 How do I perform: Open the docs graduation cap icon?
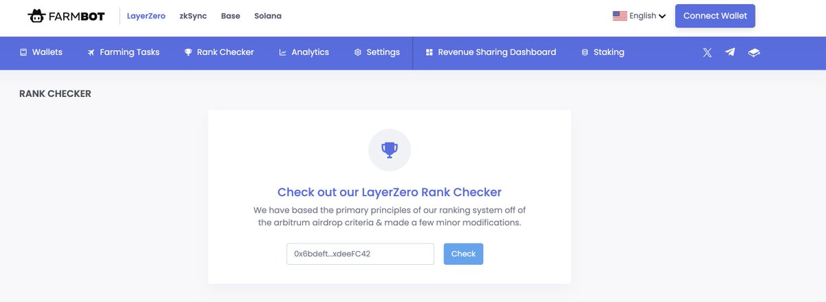pyautogui.click(x=754, y=52)
